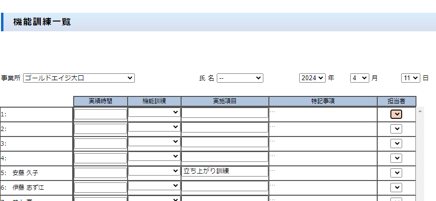The image size is (436, 201).
Task: Open 機能訓練 dropdown for 伊藤 志ず江
Action: click(154, 186)
